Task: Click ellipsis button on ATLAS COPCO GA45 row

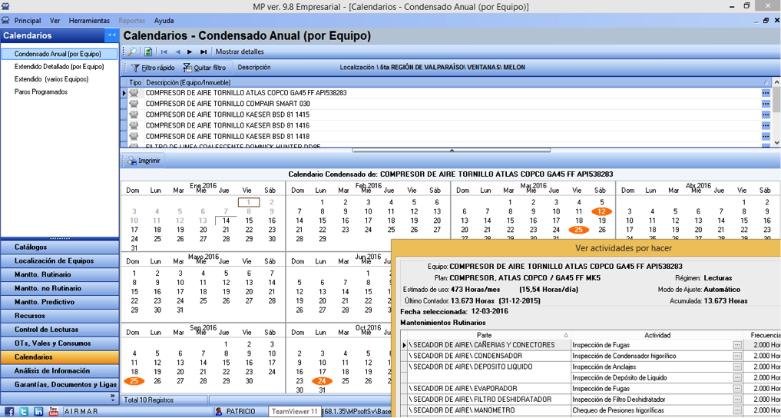Action: click(766, 93)
